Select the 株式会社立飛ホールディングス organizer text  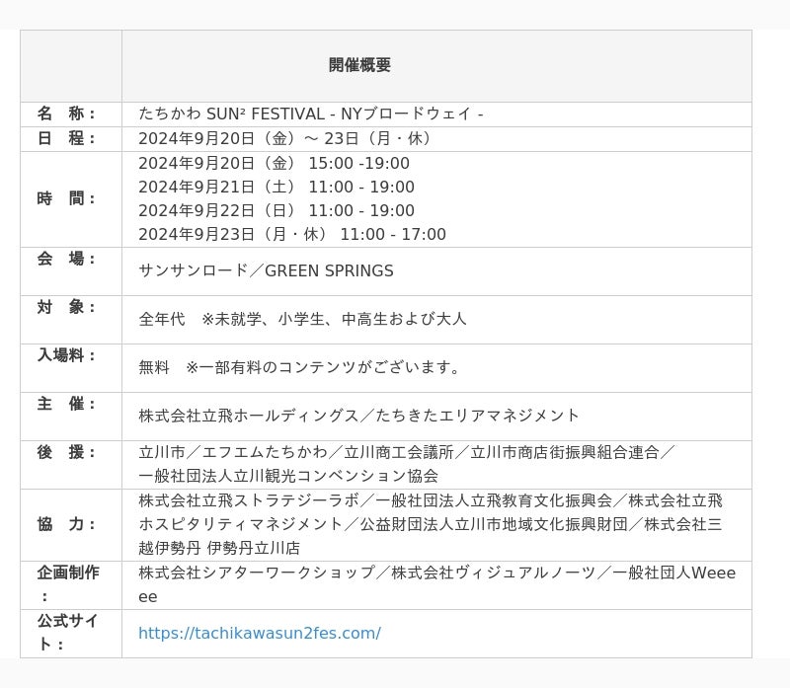358,416
